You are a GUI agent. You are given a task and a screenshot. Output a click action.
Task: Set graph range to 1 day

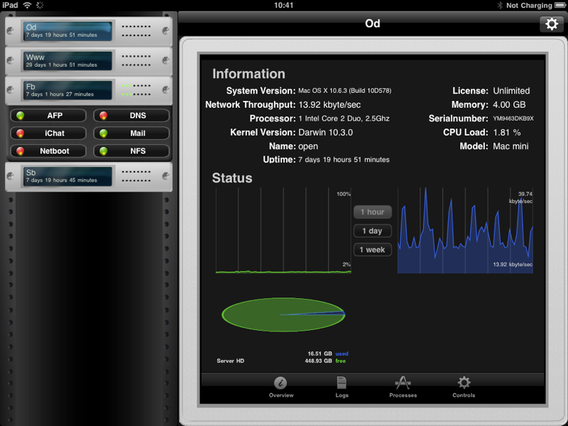point(372,231)
